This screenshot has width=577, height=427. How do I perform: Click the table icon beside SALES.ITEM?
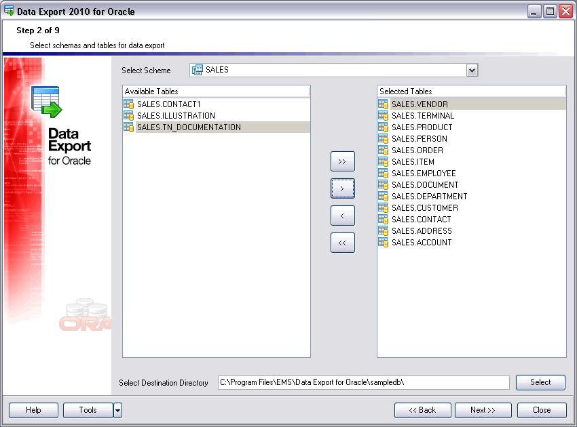point(384,162)
